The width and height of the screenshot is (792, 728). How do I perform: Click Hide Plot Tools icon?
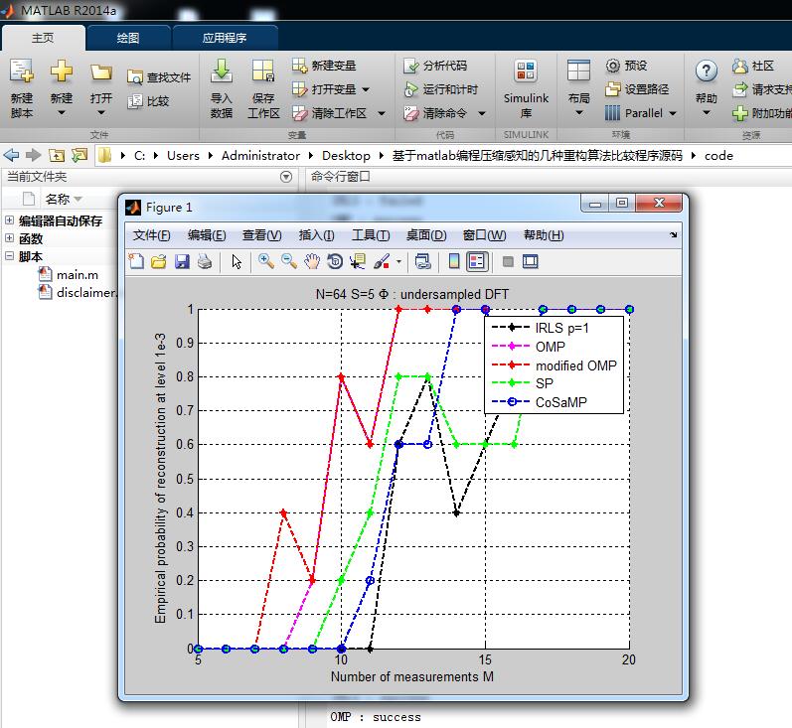tap(508, 261)
